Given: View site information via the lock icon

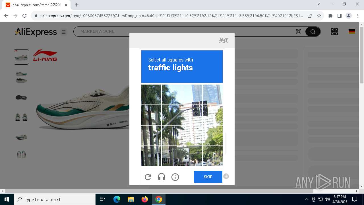Looking at the screenshot, I should point(36,16).
